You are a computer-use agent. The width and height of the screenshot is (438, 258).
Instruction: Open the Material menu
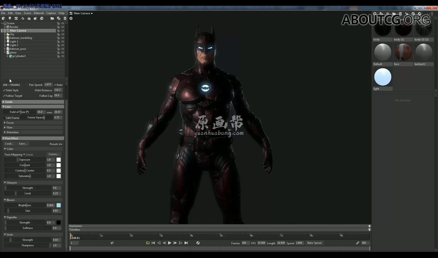(x=39, y=13)
